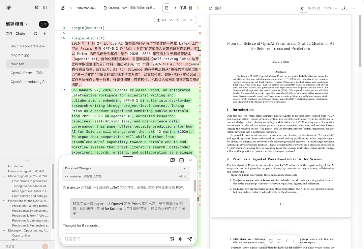Click the left arrow before the file tabs
364x249 pixels.
pyautogui.click(x=71, y=8)
